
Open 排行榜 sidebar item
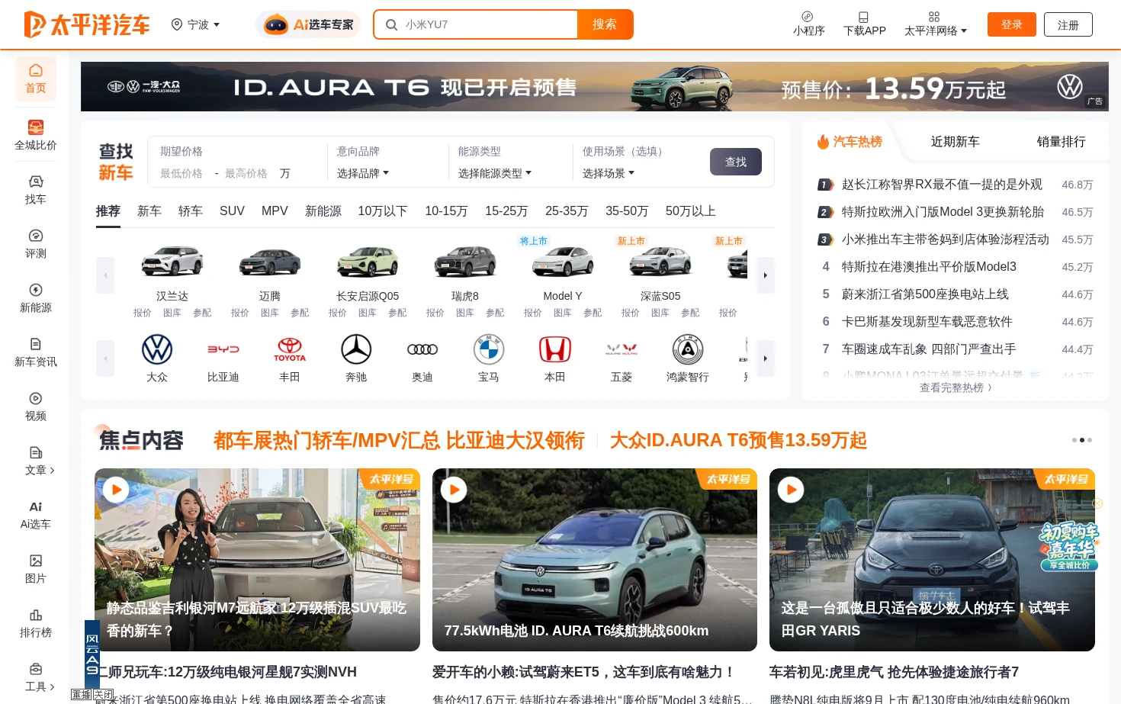(36, 622)
